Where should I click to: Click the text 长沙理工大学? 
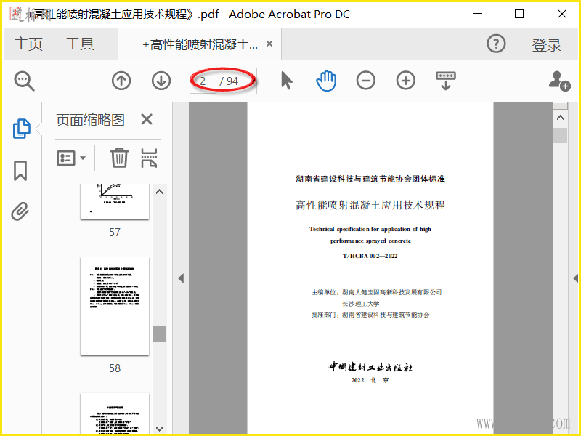tap(360, 304)
